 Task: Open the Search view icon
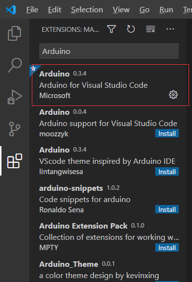point(15,65)
